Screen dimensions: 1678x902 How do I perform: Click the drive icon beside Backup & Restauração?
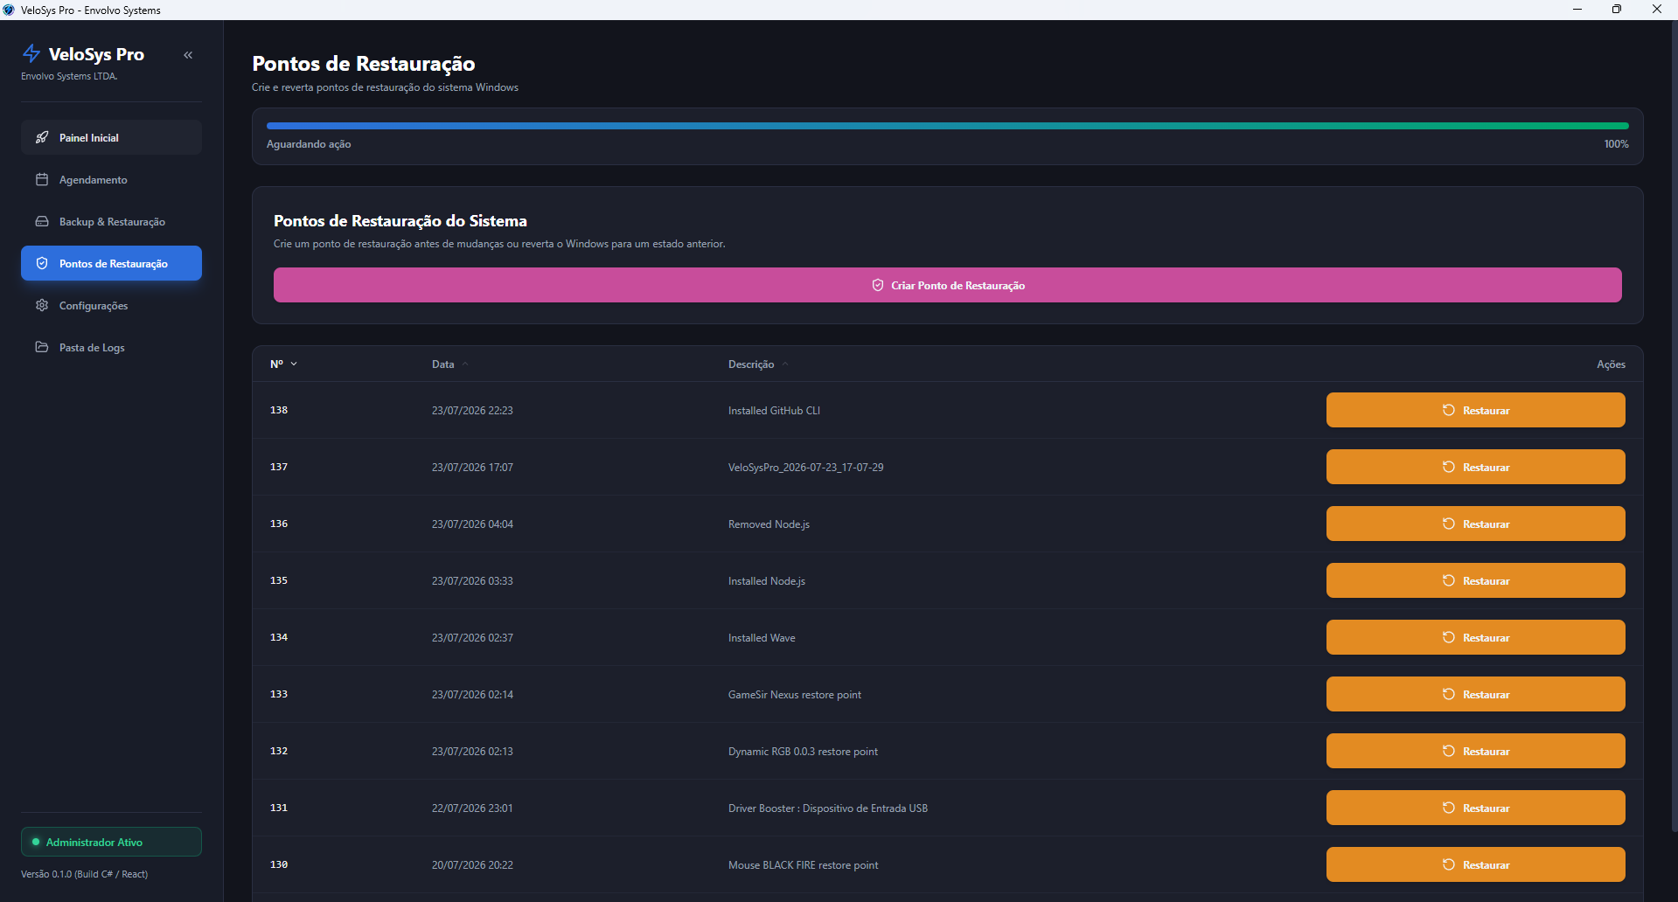click(x=42, y=221)
